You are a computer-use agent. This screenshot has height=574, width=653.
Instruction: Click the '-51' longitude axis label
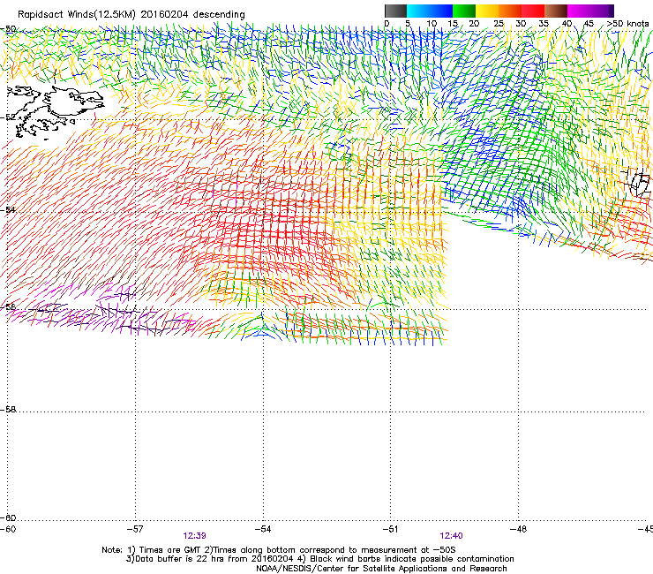391,529
